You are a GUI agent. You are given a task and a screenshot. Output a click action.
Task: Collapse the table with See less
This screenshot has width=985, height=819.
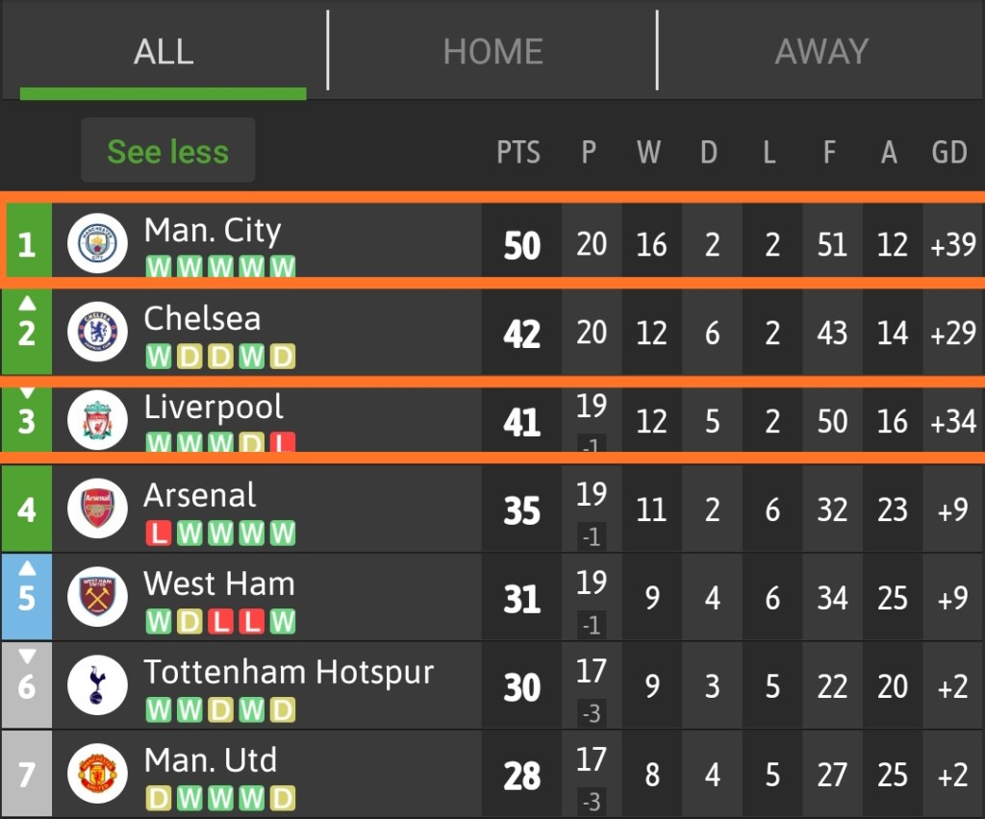coord(168,151)
